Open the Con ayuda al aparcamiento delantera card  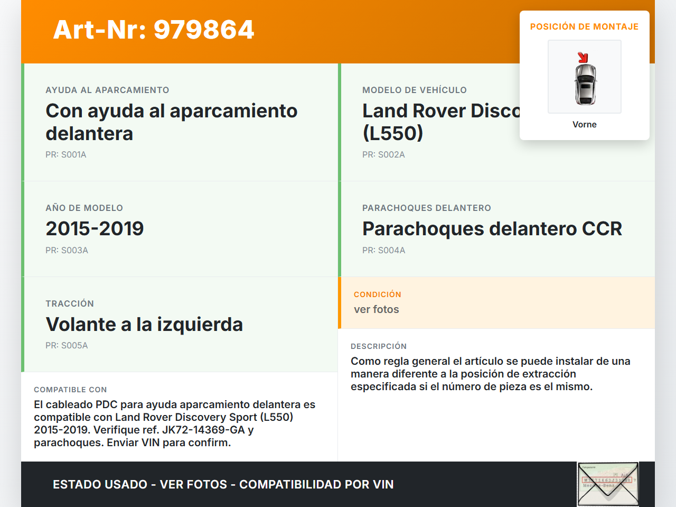coord(171,122)
